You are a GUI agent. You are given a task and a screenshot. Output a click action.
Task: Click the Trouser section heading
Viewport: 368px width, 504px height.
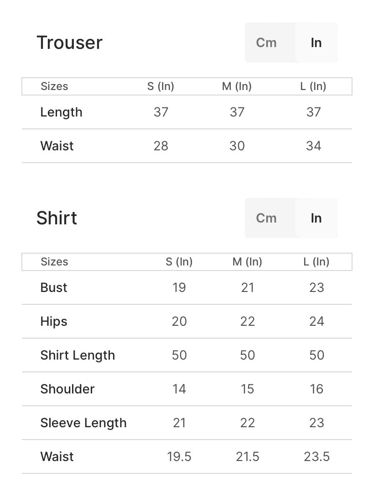pyautogui.click(x=69, y=42)
